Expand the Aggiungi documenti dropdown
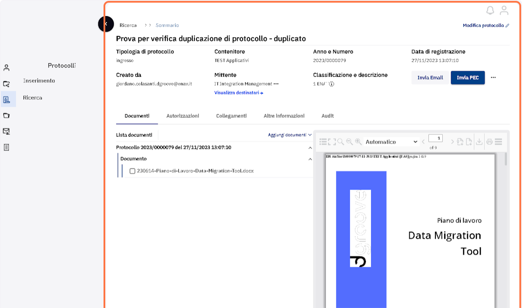 (290, 135)
